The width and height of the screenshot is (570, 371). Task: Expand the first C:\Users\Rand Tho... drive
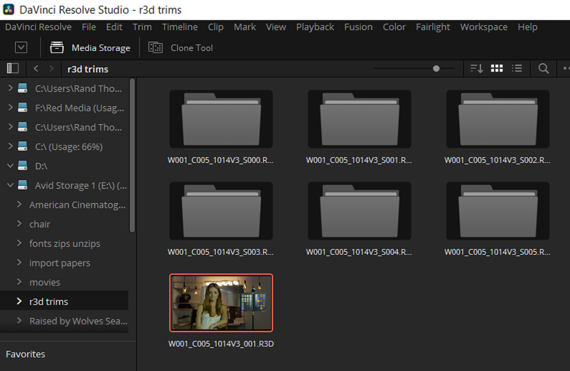[10, 88]
